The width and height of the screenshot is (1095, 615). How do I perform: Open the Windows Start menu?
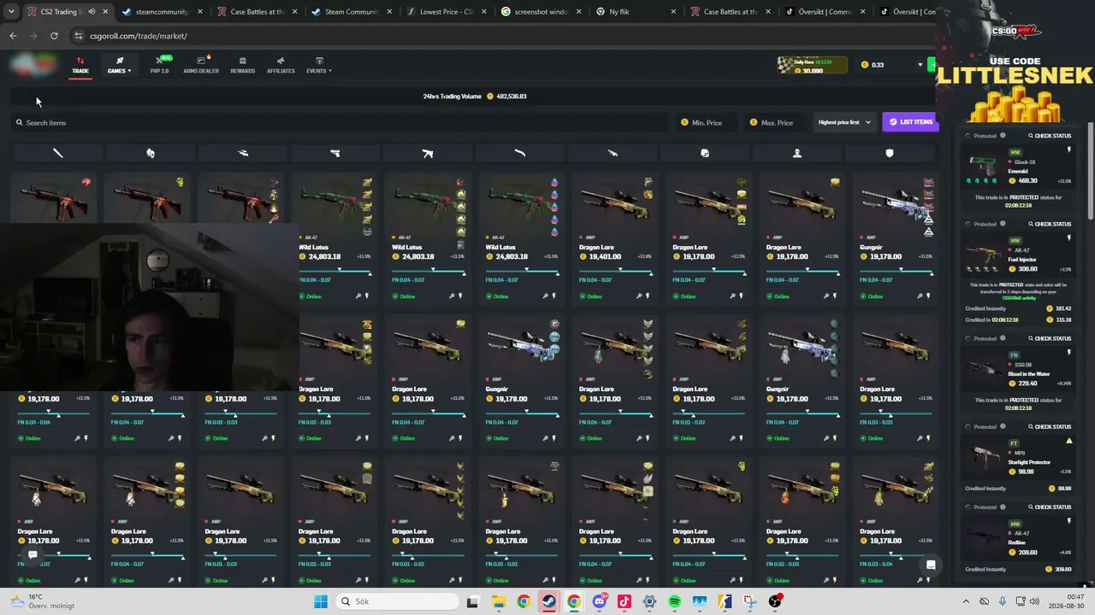pyautogui.click(x=321, y=601)
